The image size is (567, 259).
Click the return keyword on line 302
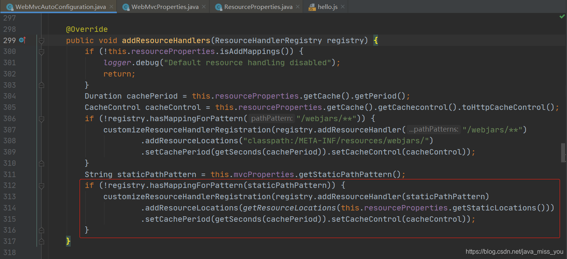tap(117, 74)
